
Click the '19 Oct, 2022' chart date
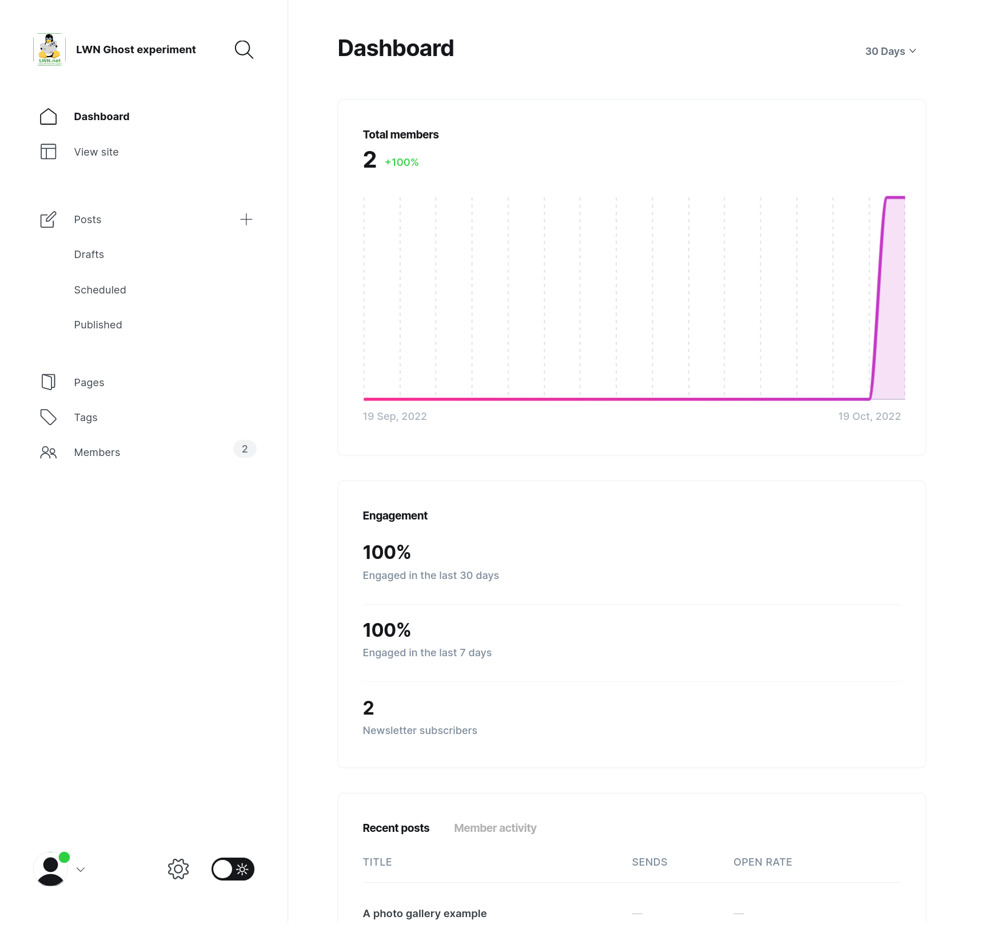[x=870, y=417]
